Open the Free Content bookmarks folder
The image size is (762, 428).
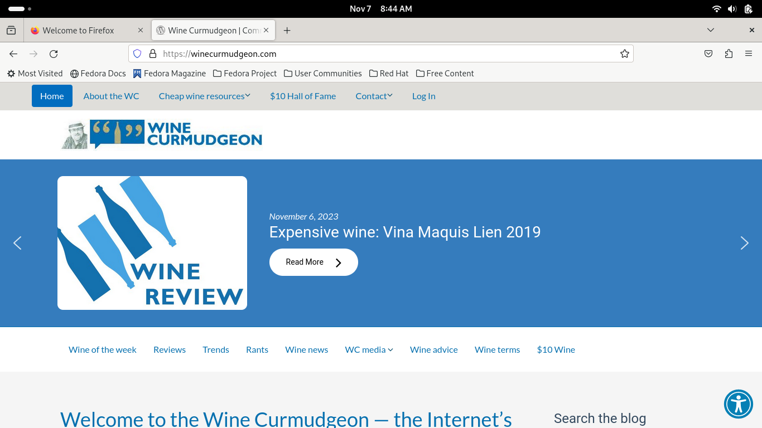pyautogui.click(x=445, y=74)
